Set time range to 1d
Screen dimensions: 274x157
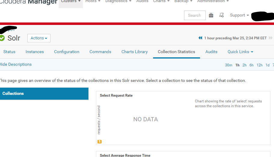point(267,65)
